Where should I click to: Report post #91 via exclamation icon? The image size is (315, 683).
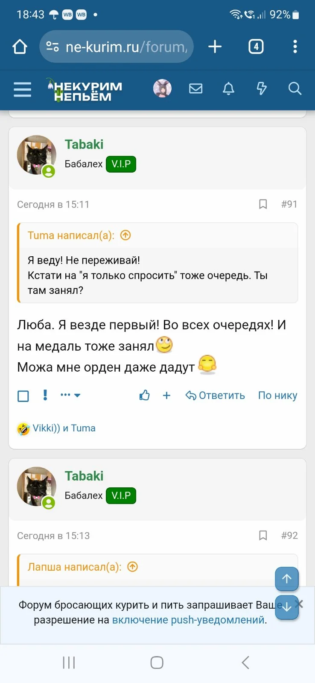[x=45, y=395]
